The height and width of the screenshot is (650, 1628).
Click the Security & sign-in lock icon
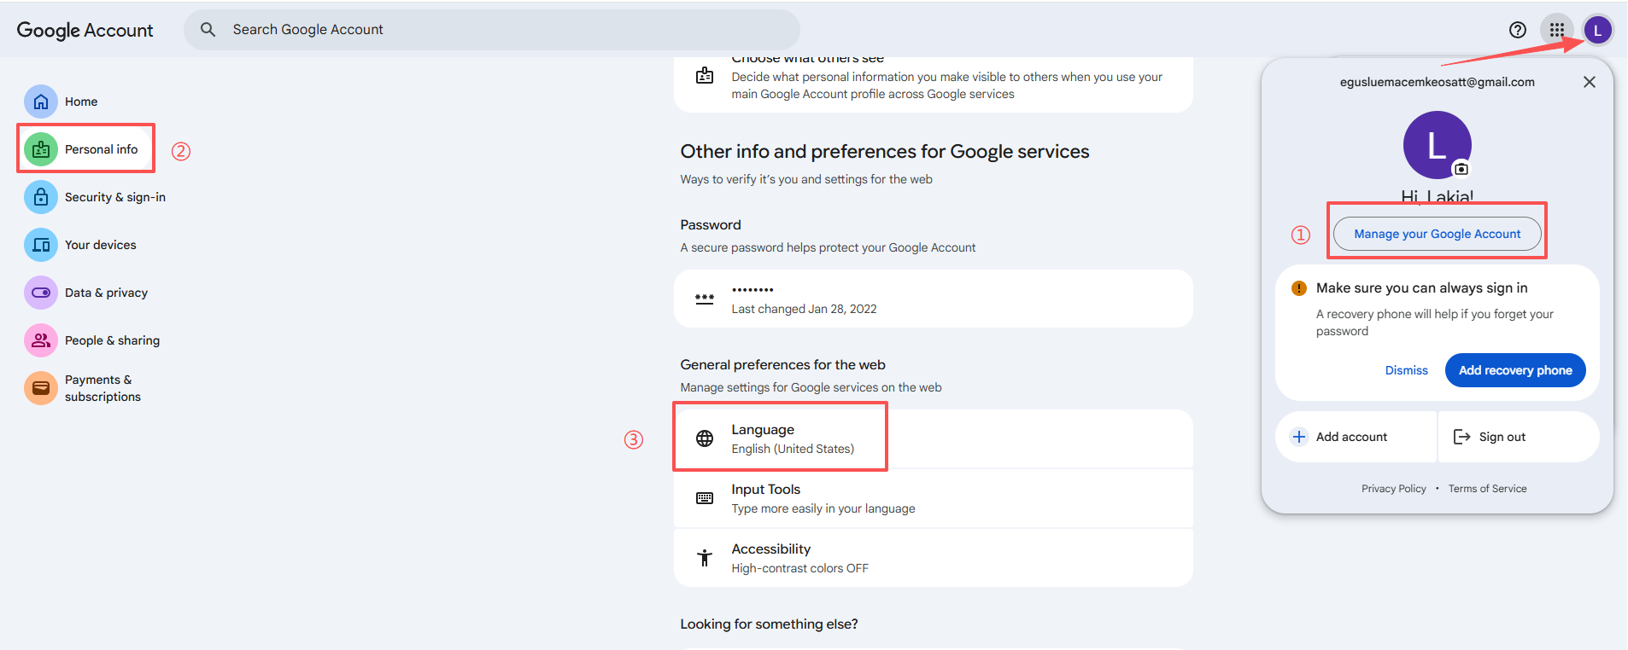pyautogui.click(x=41, y=197)
